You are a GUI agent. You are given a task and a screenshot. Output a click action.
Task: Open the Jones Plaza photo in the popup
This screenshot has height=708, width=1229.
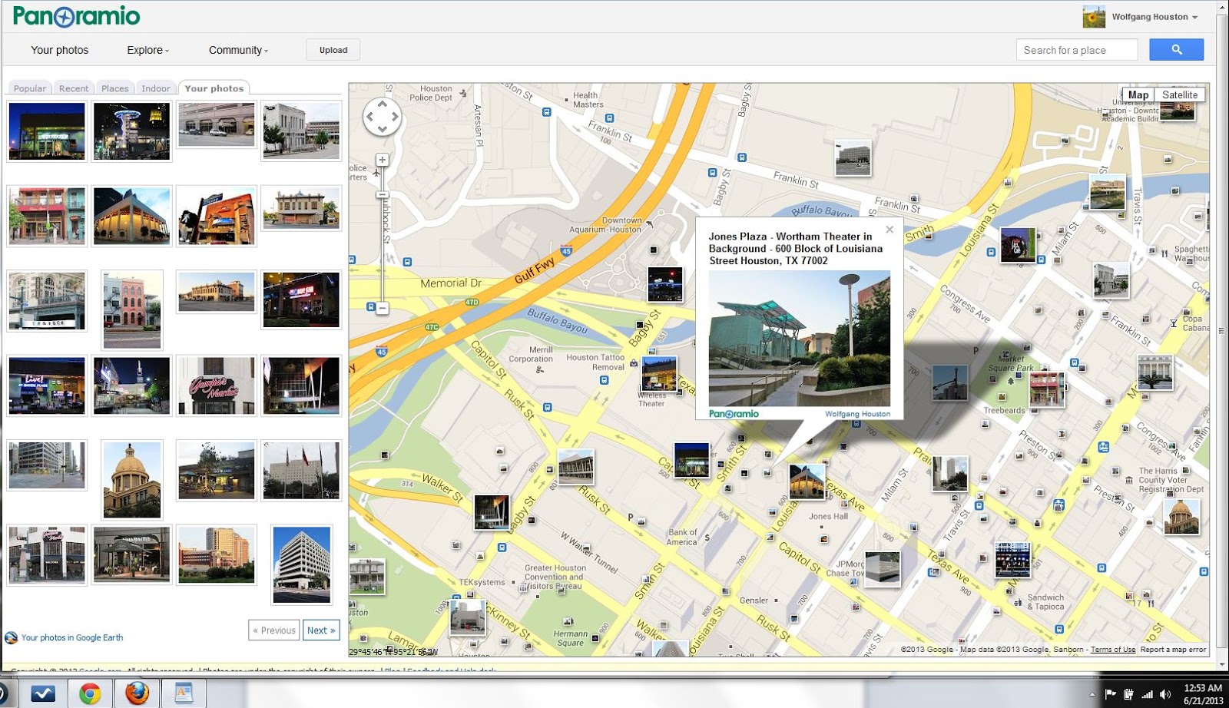pyautogui.click(x=800, y=339)
